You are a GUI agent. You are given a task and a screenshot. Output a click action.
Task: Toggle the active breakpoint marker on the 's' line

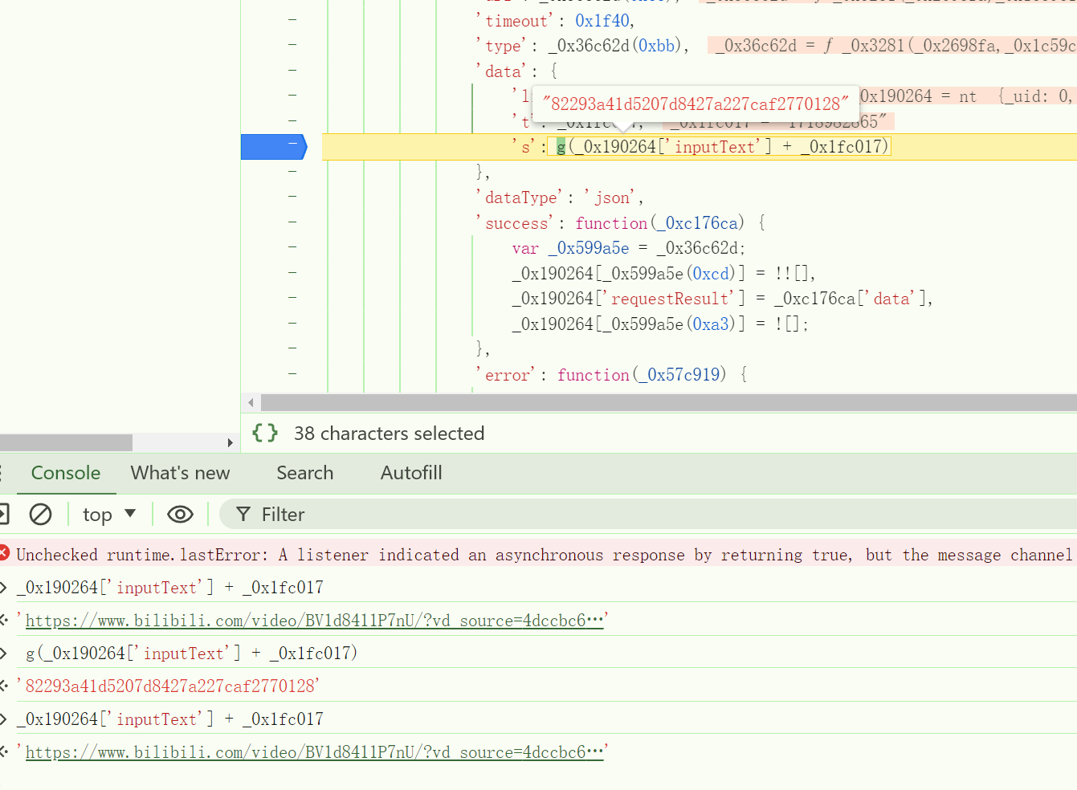point(274,147)
